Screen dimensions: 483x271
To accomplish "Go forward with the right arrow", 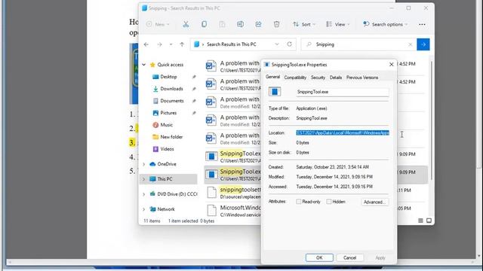I will pos(159,44).
